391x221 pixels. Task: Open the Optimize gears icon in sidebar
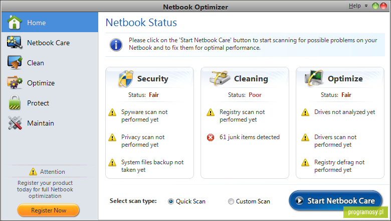point(15,83)
